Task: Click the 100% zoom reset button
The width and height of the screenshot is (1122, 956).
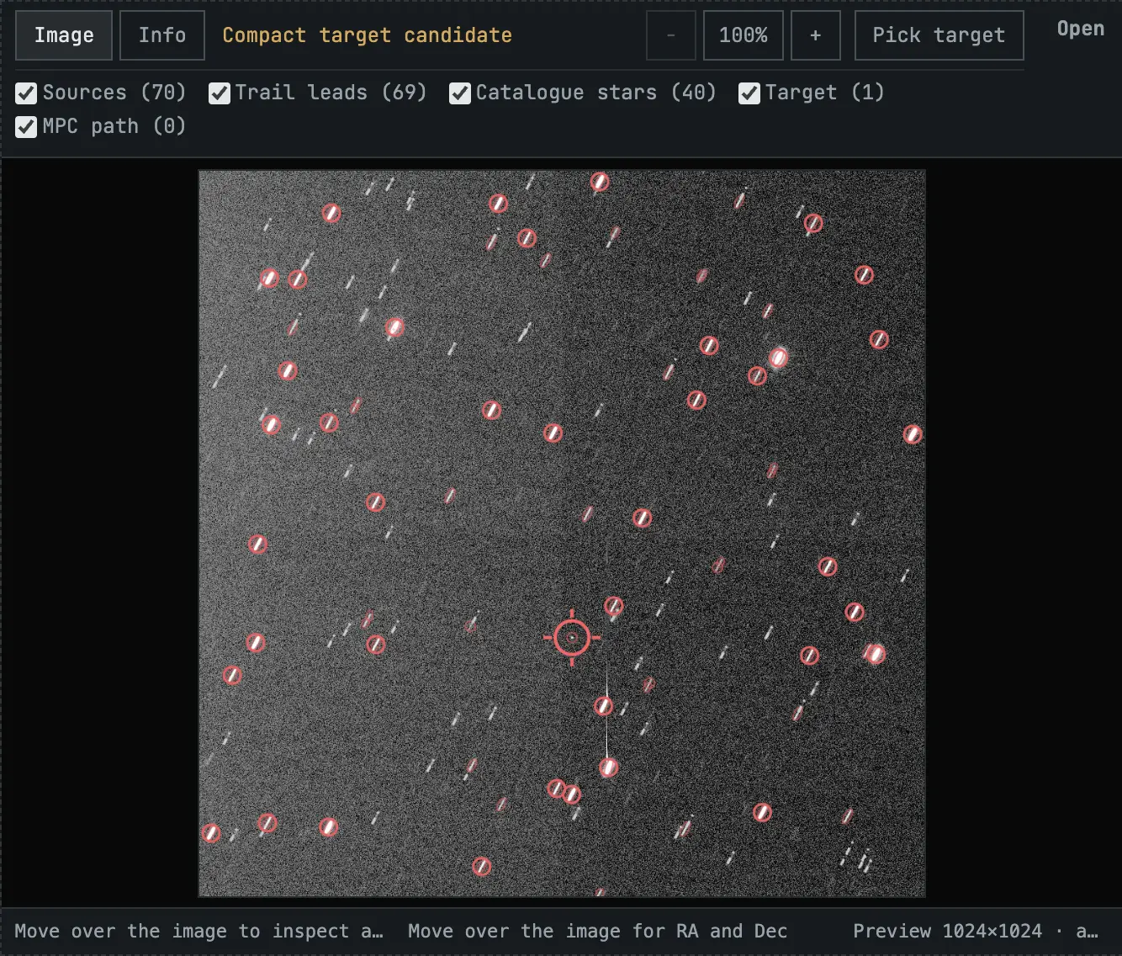Action: [x=744, y=35]
